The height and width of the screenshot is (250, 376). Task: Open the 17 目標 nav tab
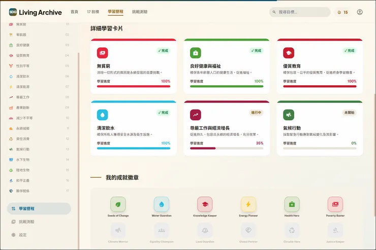pyautogui.click(x=93, y=12)
